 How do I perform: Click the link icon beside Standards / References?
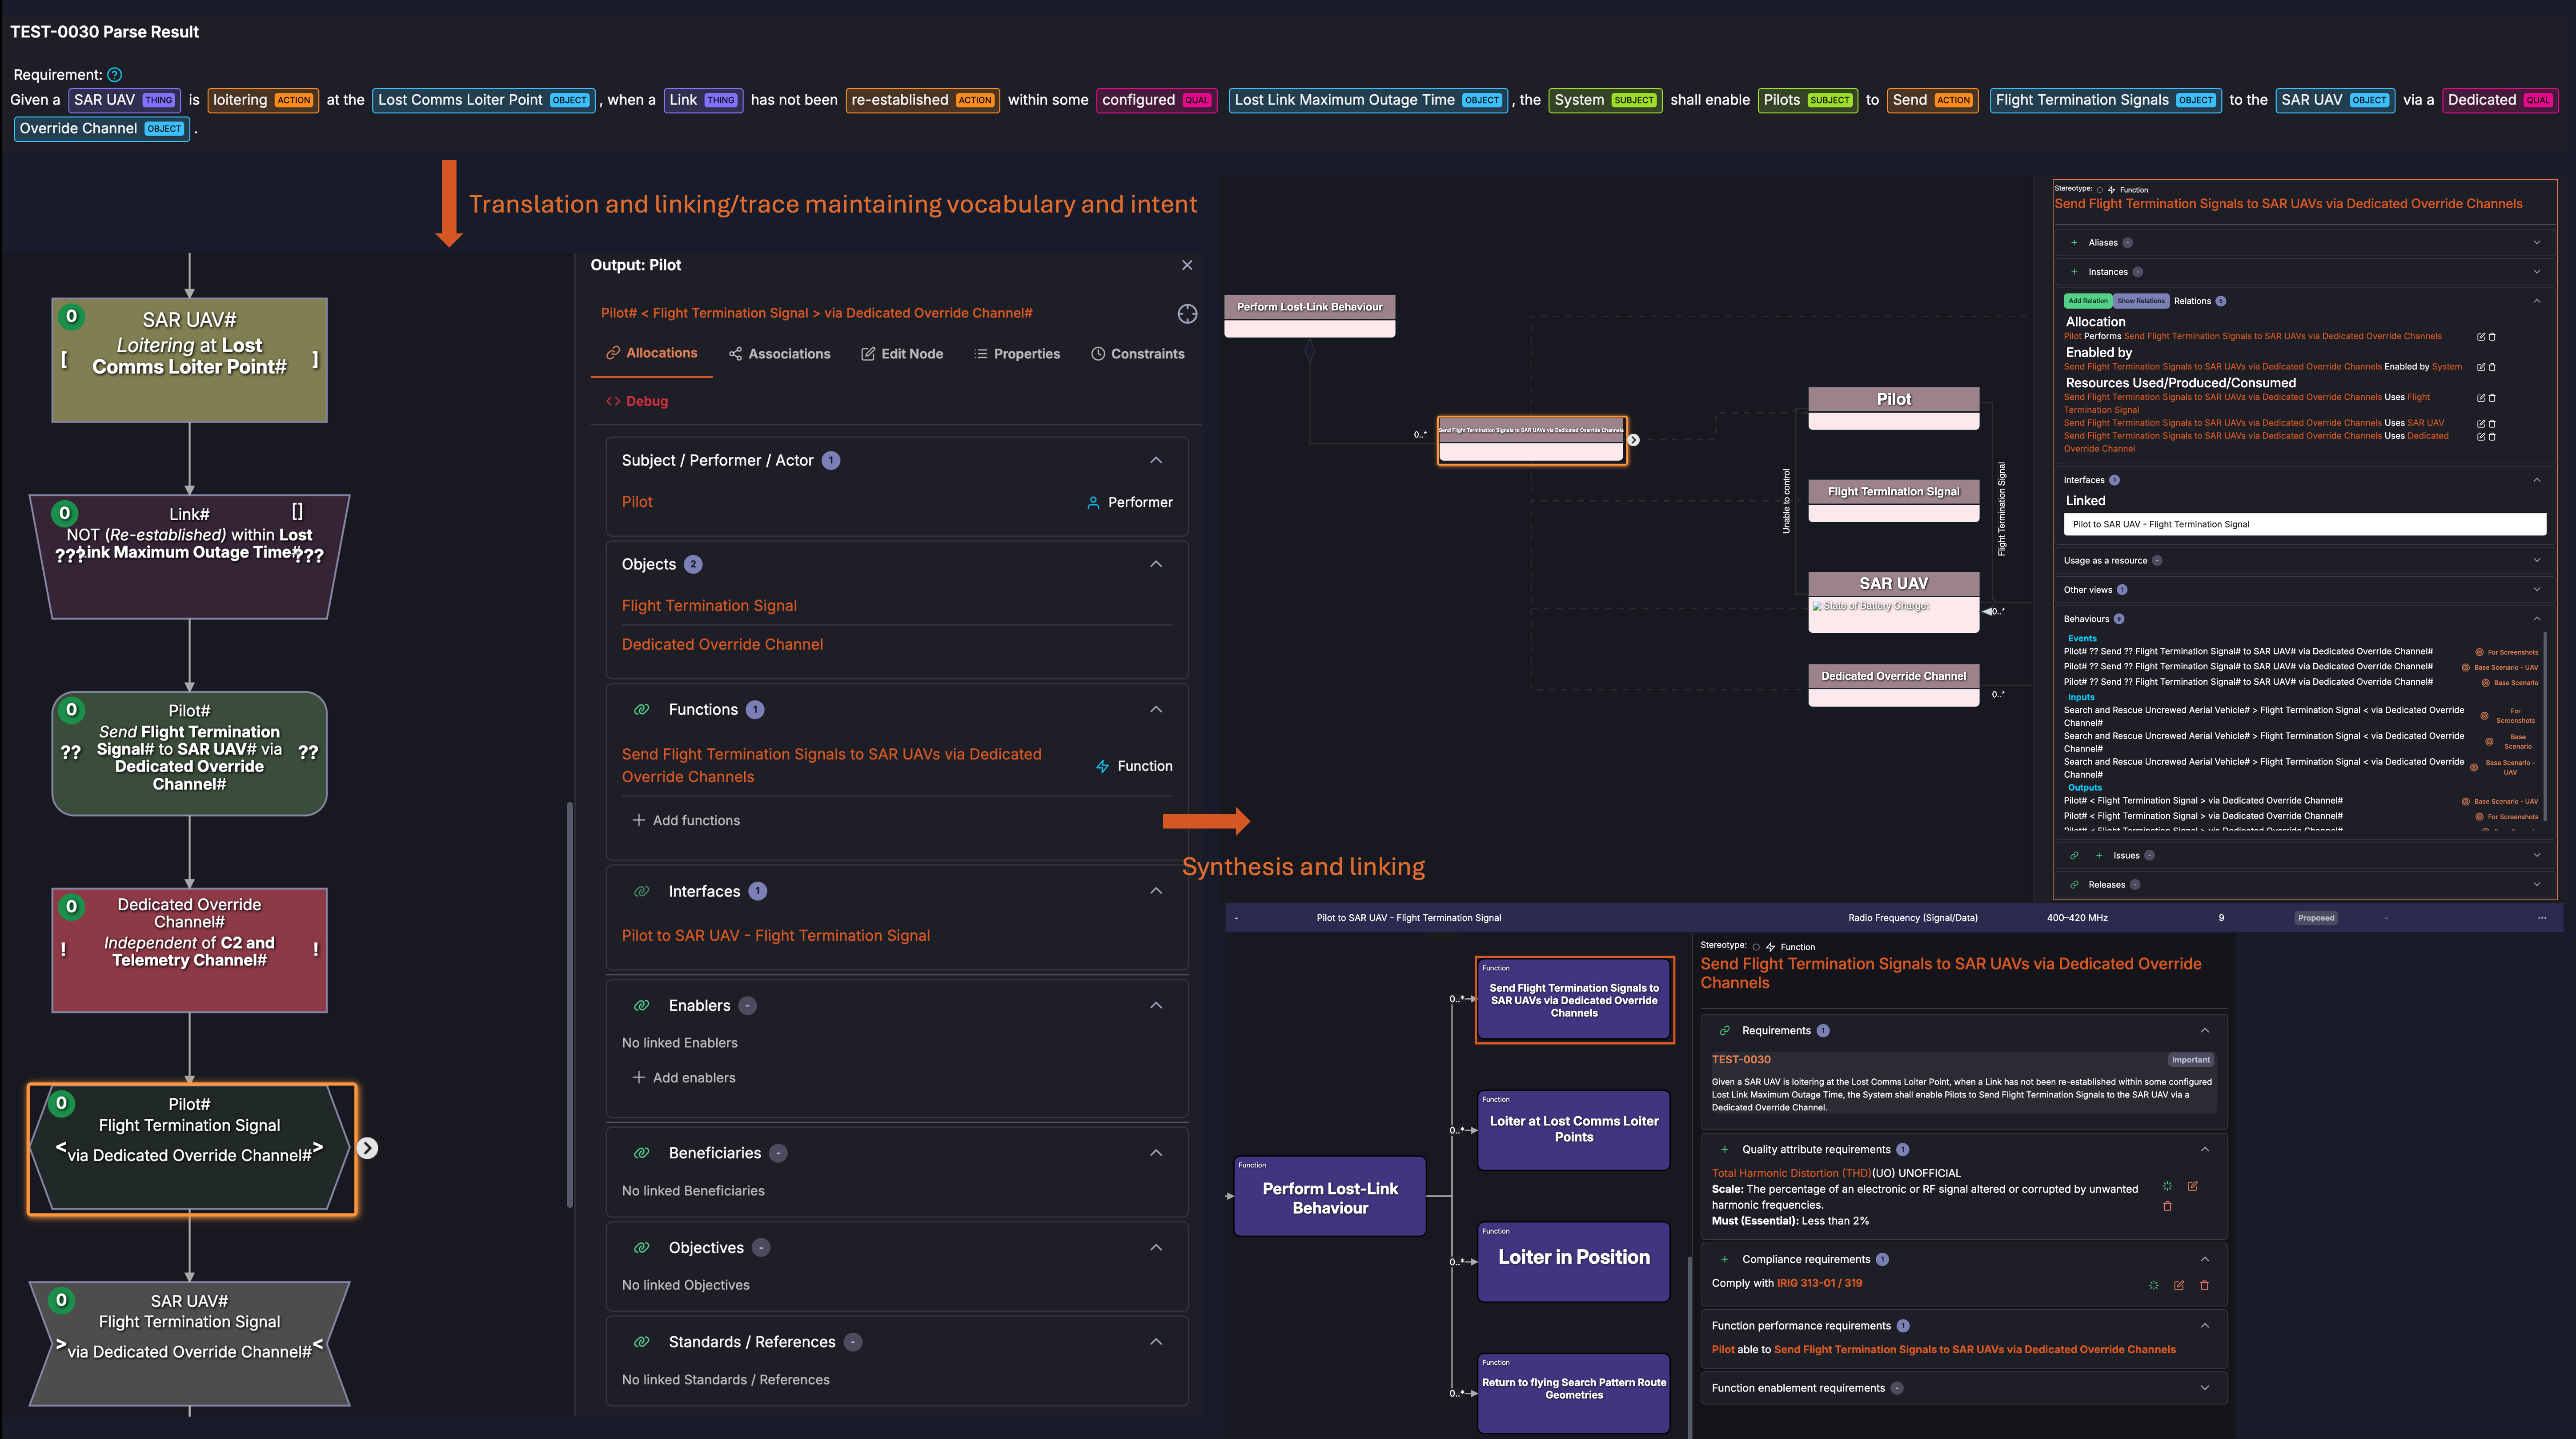coord(642,1342)
